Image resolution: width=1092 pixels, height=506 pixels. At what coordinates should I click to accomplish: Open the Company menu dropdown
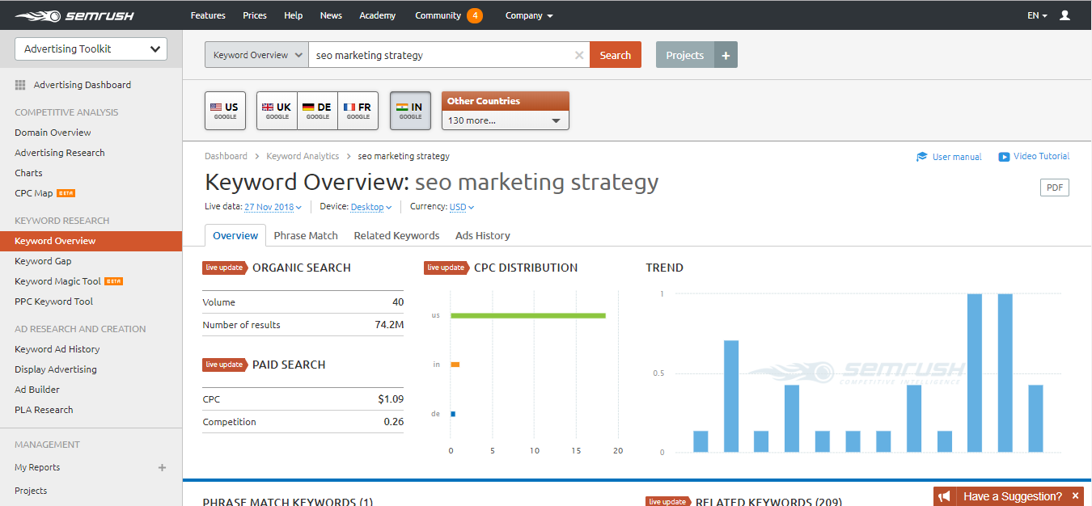point(529,15)
